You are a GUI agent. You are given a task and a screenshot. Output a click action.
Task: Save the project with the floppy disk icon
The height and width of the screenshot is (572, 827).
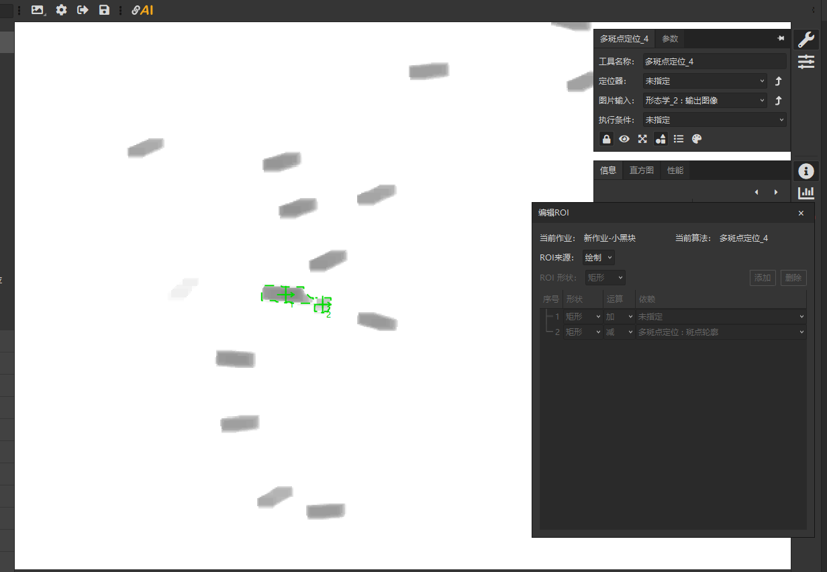click(x=104, y=10)
